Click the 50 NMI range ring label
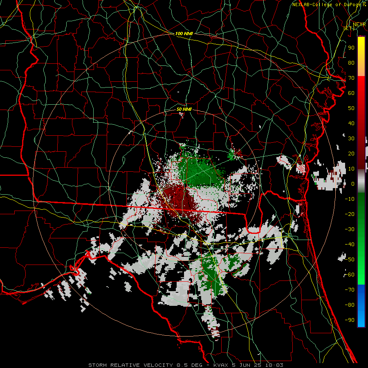 [x=184, y=109]
